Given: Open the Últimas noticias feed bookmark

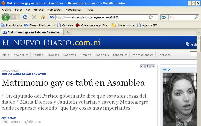Looking at the screenshot, I should [x=123, y=25].
